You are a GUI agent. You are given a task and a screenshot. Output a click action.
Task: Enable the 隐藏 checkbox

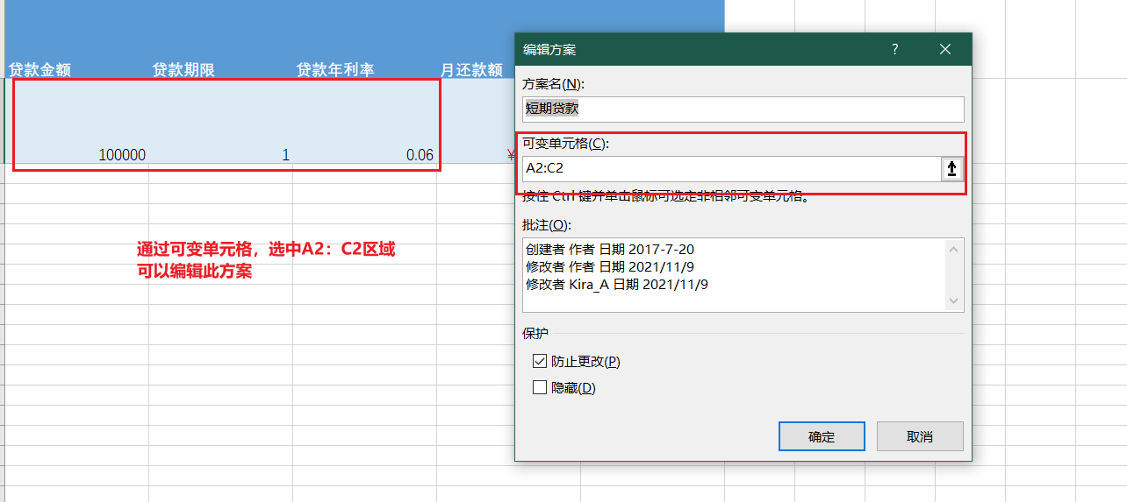pos(540,387)
